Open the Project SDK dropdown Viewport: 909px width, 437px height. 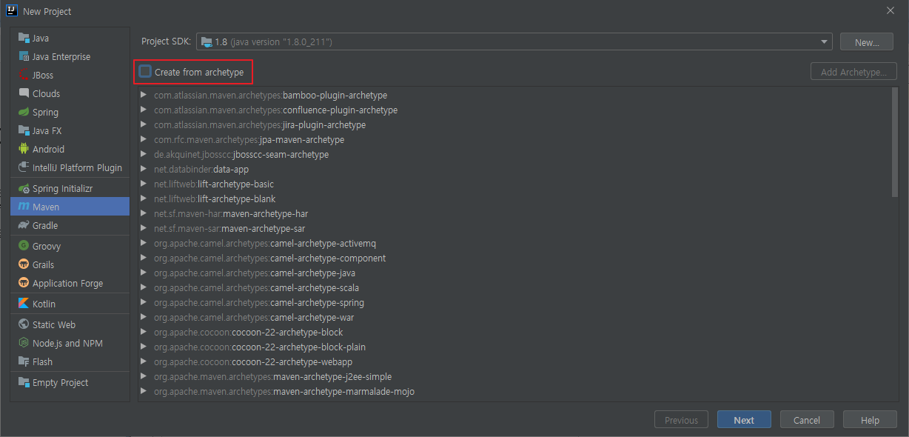point(514,42)
